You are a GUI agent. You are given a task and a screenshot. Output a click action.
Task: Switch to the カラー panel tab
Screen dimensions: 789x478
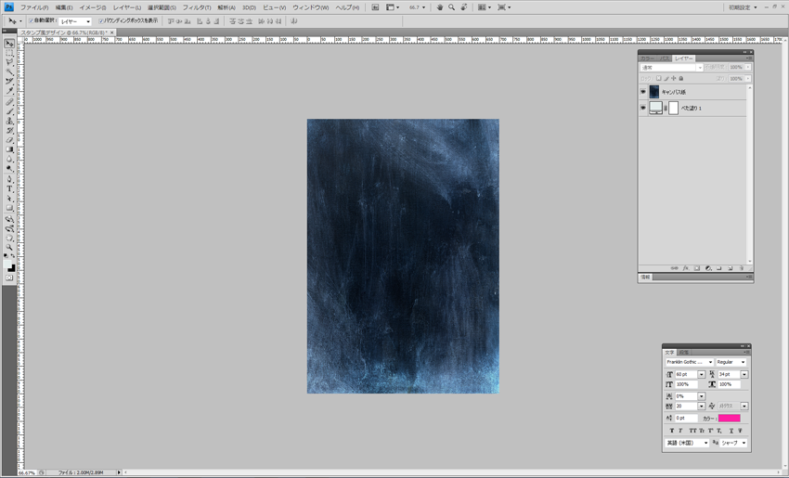tap(648, 58)
